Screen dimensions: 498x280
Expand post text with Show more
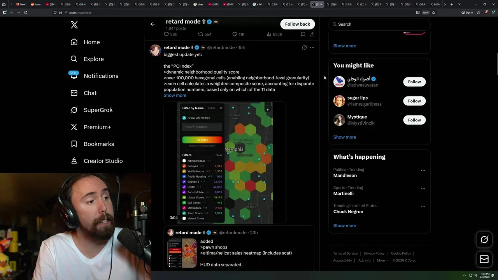pos(175,95)
